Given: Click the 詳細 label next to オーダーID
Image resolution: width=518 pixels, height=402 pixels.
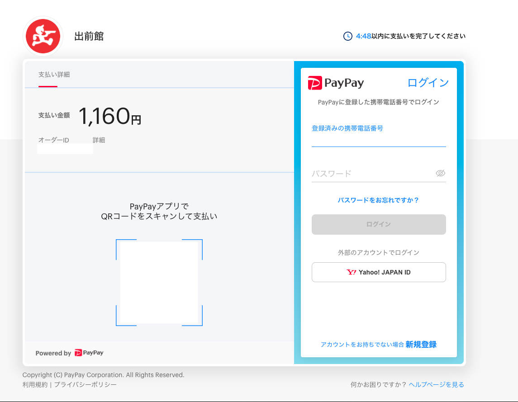Looking at the screenshot, I should pos(99,140).
